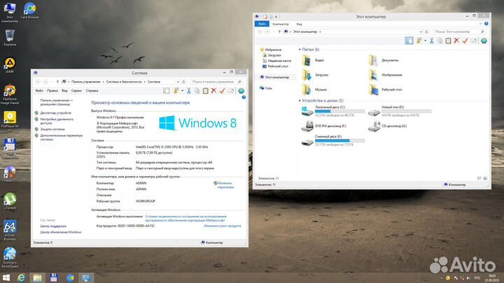Open the Рабочий стол folder in Папки group
The height and width of the screenshot is (283, 504).
click(x=386, y=89)
